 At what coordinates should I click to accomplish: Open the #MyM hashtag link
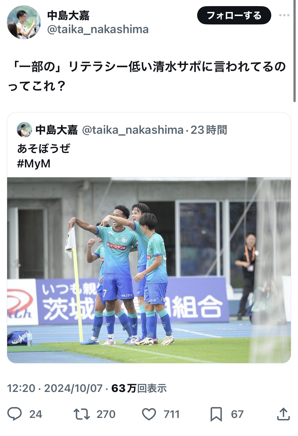coord(34,164)
